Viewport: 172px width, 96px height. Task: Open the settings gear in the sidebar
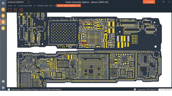click(x=3, y=88)
